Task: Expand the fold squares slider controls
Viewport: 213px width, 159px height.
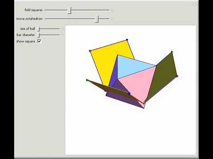Action: (112, 10)
